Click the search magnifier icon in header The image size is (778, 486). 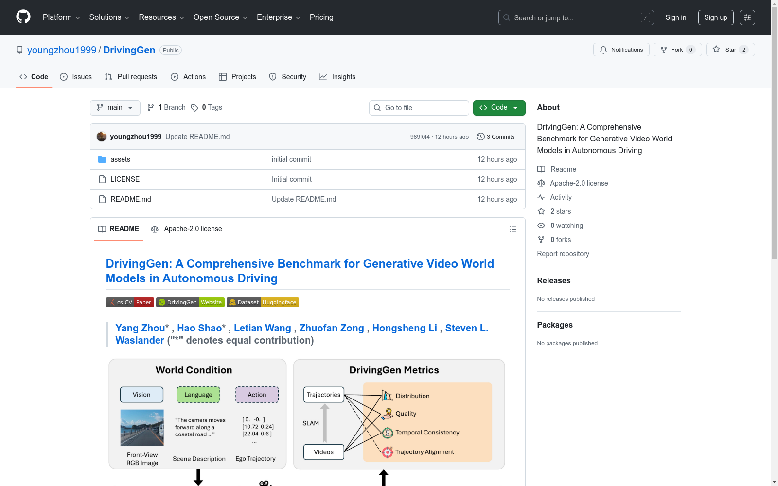point(507,17)
